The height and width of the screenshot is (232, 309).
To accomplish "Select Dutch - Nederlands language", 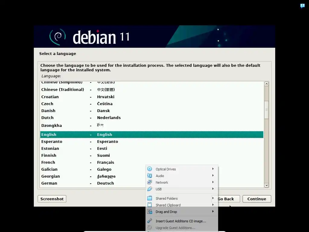I will (x=152, y=118).
